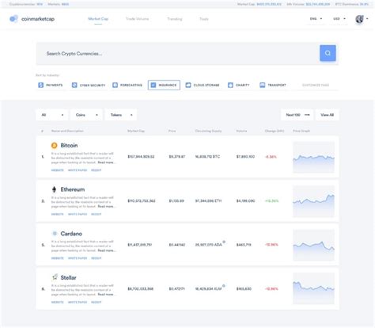Click Bitcoin's red percentage change value
The height and width of the screenshot is (328, 375).
click(271, 157)
